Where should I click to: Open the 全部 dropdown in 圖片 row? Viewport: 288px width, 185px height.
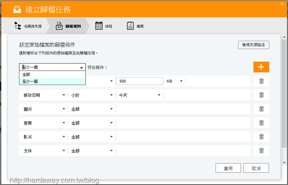click(92, 109)
